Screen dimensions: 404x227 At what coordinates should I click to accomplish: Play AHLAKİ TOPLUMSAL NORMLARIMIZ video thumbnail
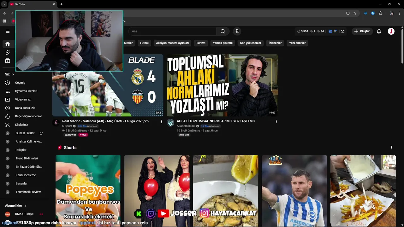(x=222, y=85)
